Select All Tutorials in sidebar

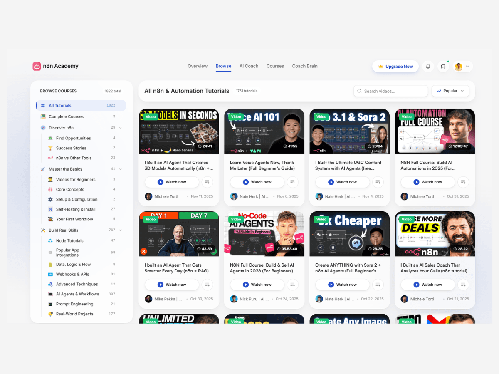click(81, 105)
